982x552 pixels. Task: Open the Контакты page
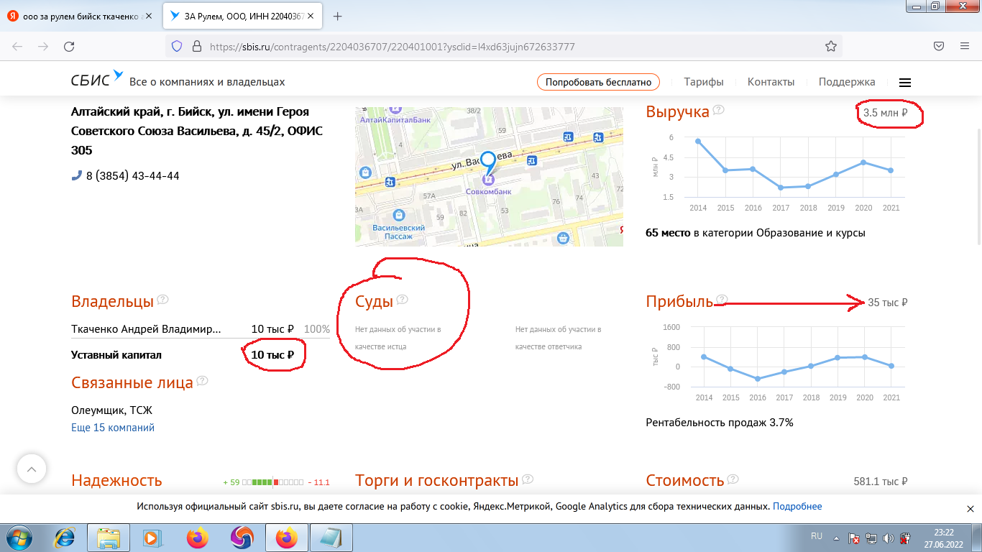pyautogui.click(x=771, y=82)
